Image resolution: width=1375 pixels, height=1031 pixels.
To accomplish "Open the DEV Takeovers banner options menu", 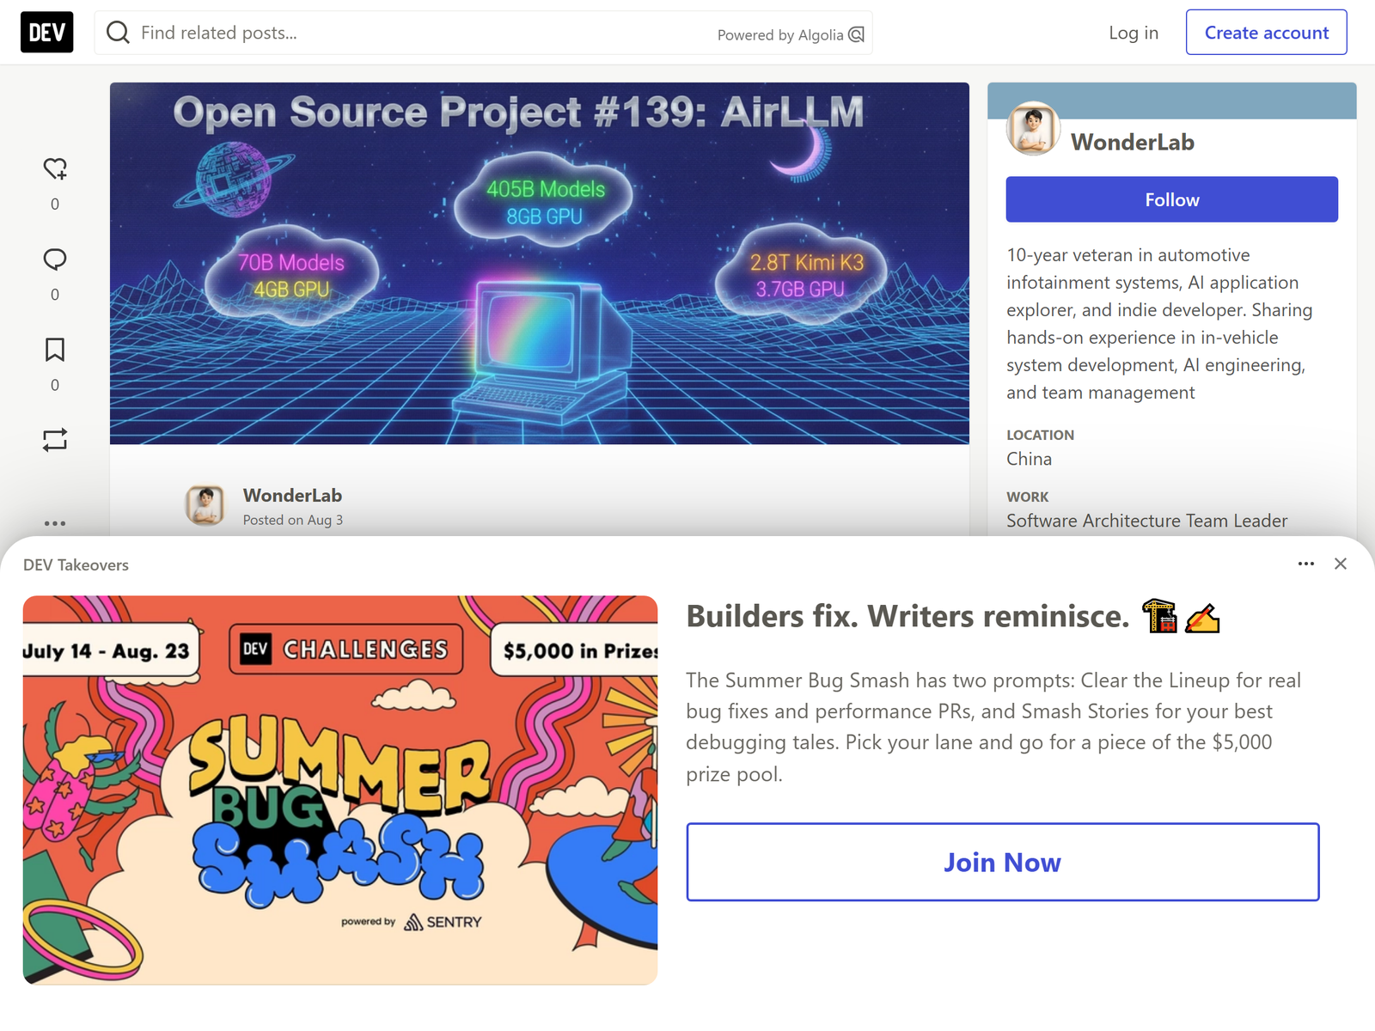I will [x=1306, y=564].
